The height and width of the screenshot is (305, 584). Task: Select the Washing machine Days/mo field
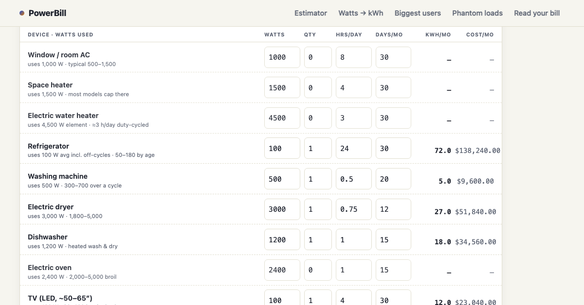pos(393,179)
